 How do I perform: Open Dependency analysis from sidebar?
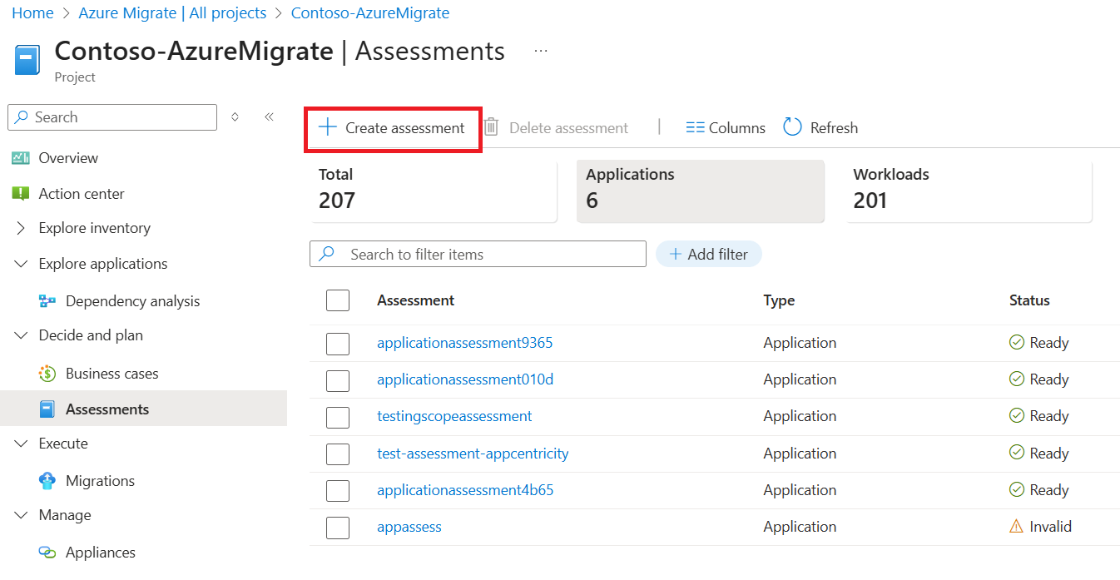coord(132,301)
